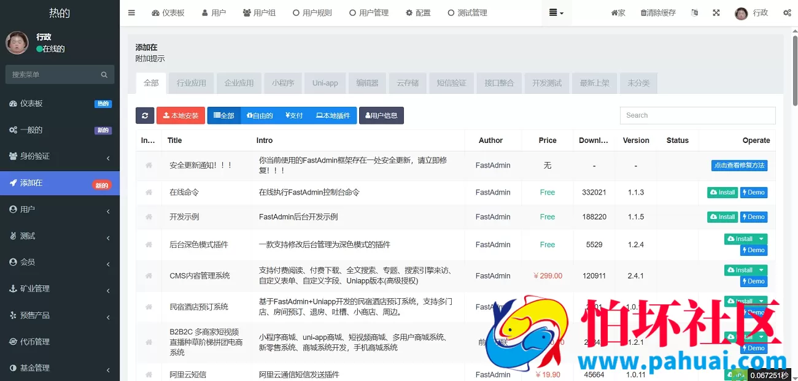The width and height of the screenshot is (798, 381).
Task: Switch to the 企业应用 category tab
Action: point(239,83)
